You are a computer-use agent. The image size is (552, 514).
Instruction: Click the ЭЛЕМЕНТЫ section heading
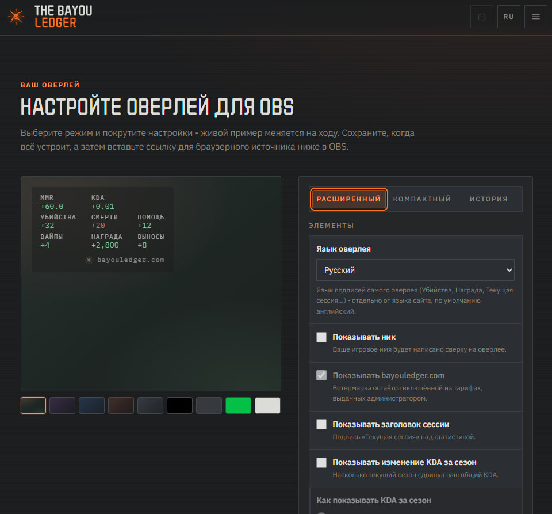(x=331, y=226)
